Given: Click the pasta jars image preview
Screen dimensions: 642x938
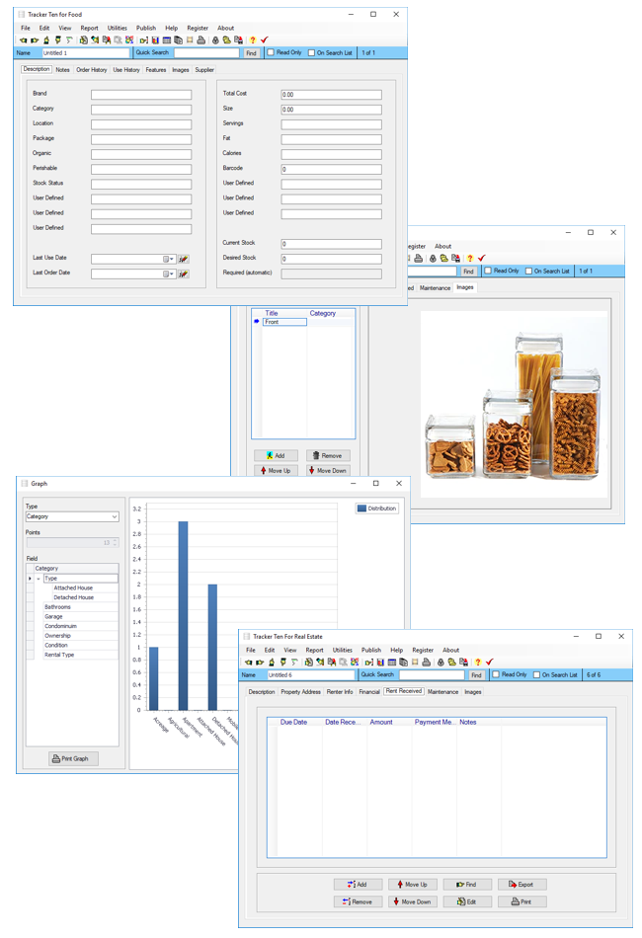Looking at the screenshot, I should tap(514, 405).
